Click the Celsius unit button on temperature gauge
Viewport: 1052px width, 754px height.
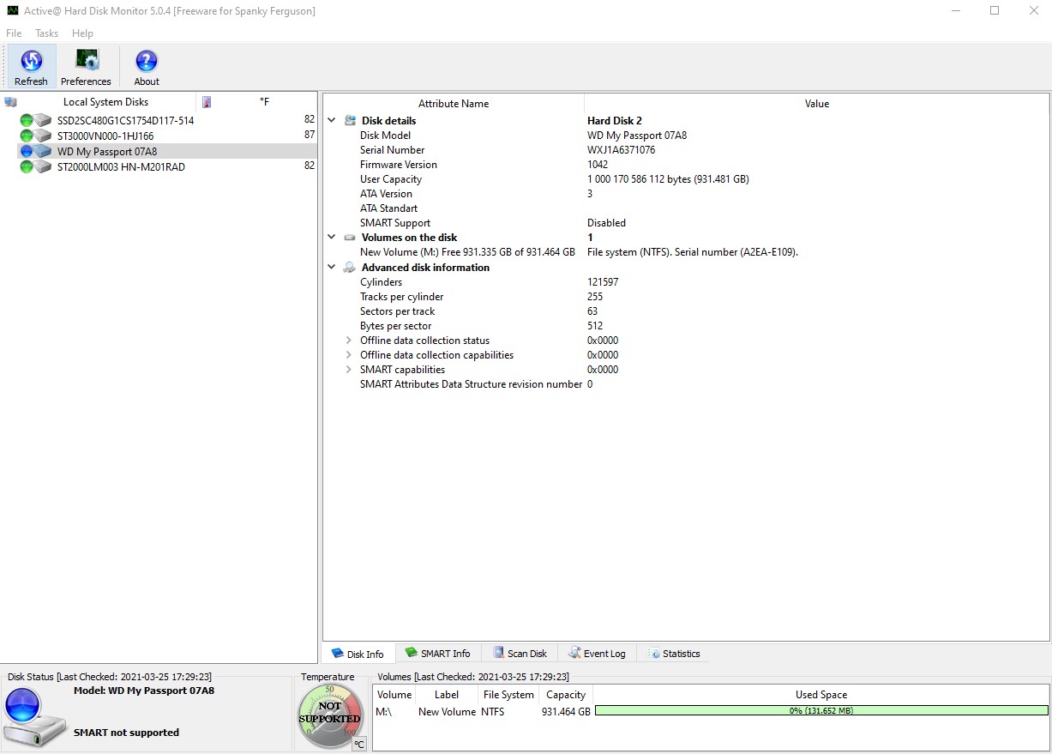click(359, 744)
